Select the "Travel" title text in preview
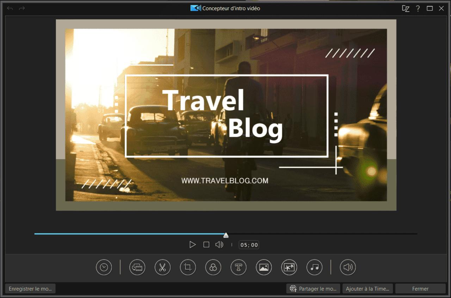The height and width of the screenshot is (298, 451). point(203,100)
